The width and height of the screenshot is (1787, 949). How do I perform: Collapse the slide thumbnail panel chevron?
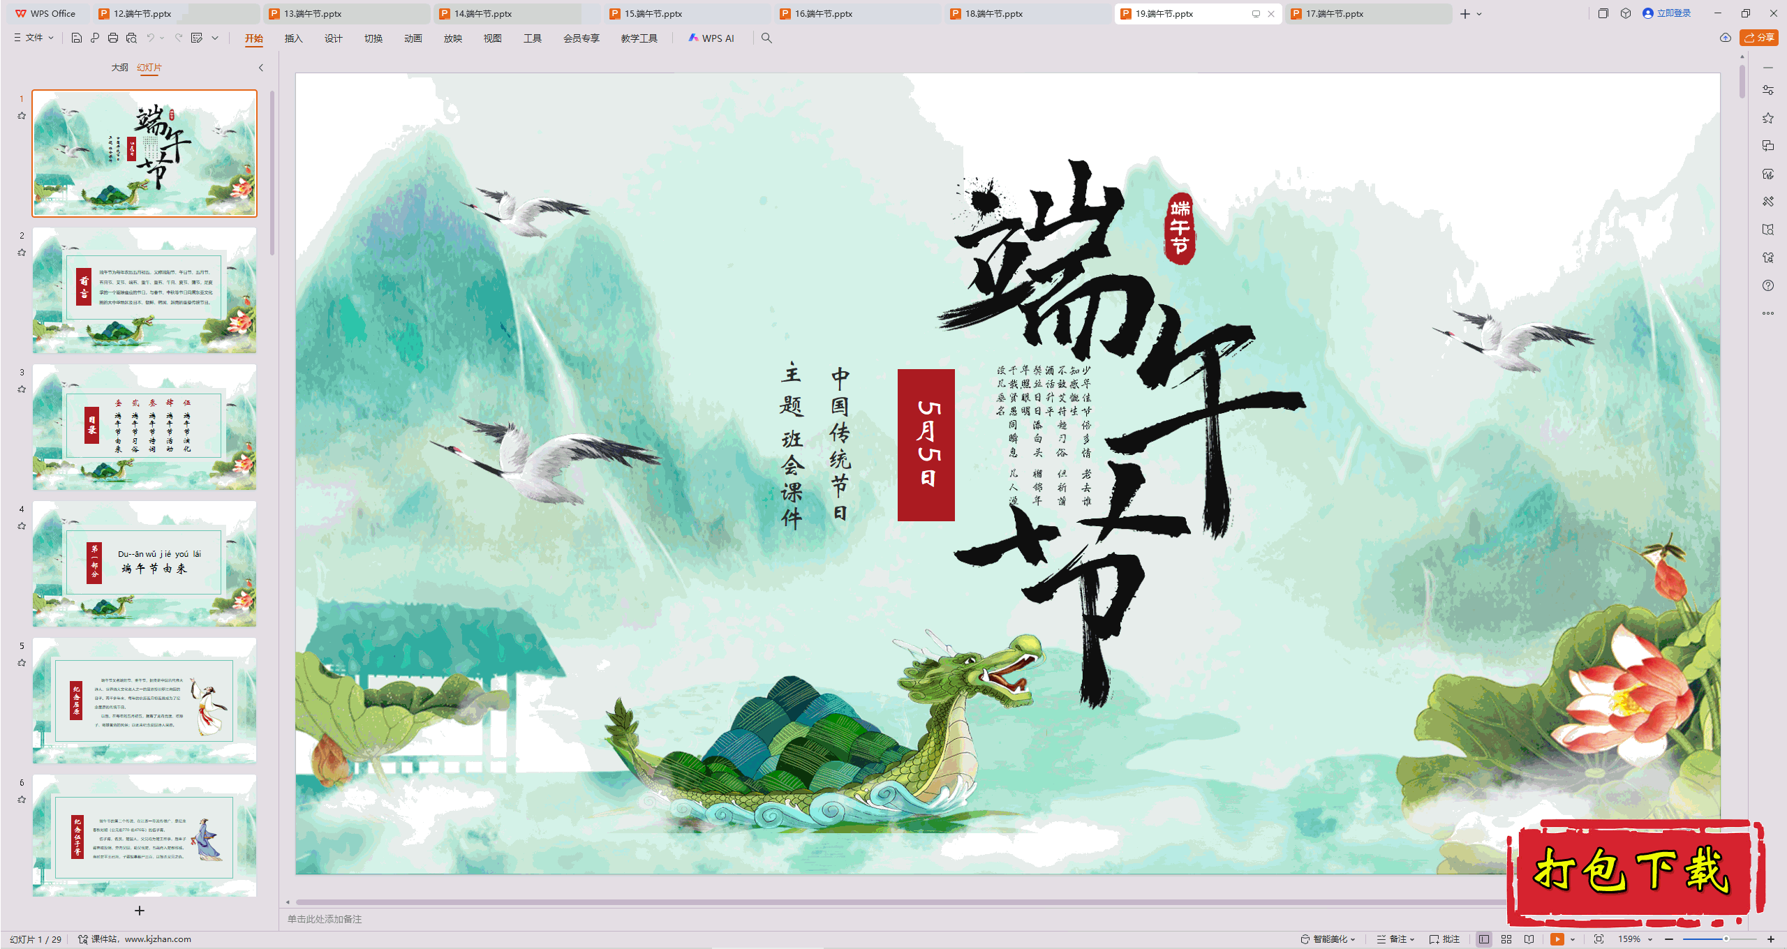(261, 68)
